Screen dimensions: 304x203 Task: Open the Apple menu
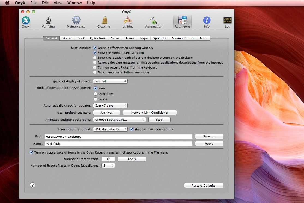(x=7, y=3)
